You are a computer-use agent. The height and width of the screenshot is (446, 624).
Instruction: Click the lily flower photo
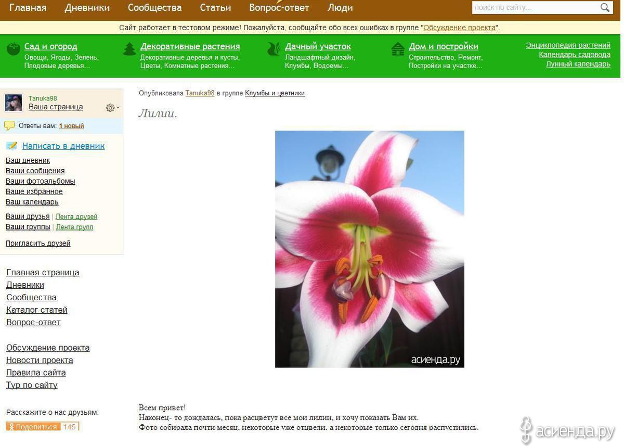pos(370,249)
